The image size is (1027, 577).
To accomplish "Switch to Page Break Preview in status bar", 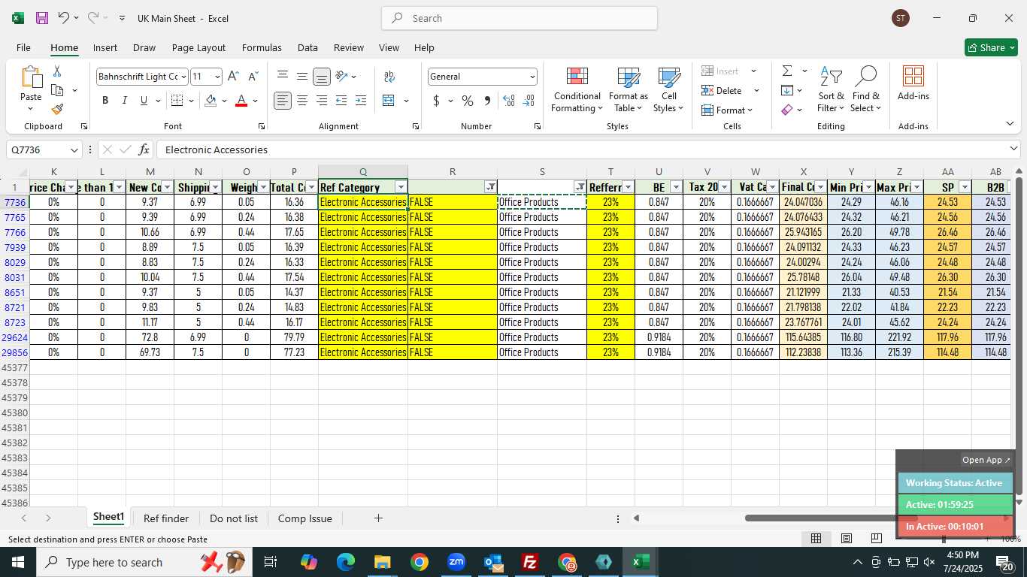I will tap(876, 538).
